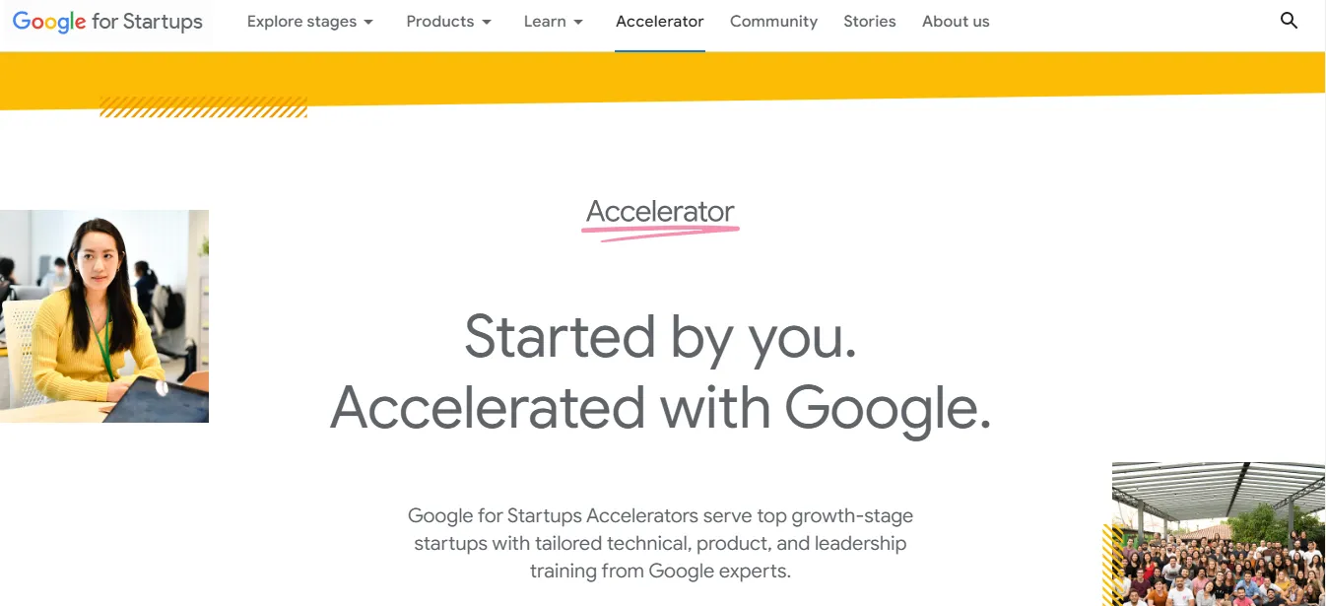Click the Google for Startups logo
This screenshot has width=1326, height=606.
pyautogui.click(x=107, y=22)
